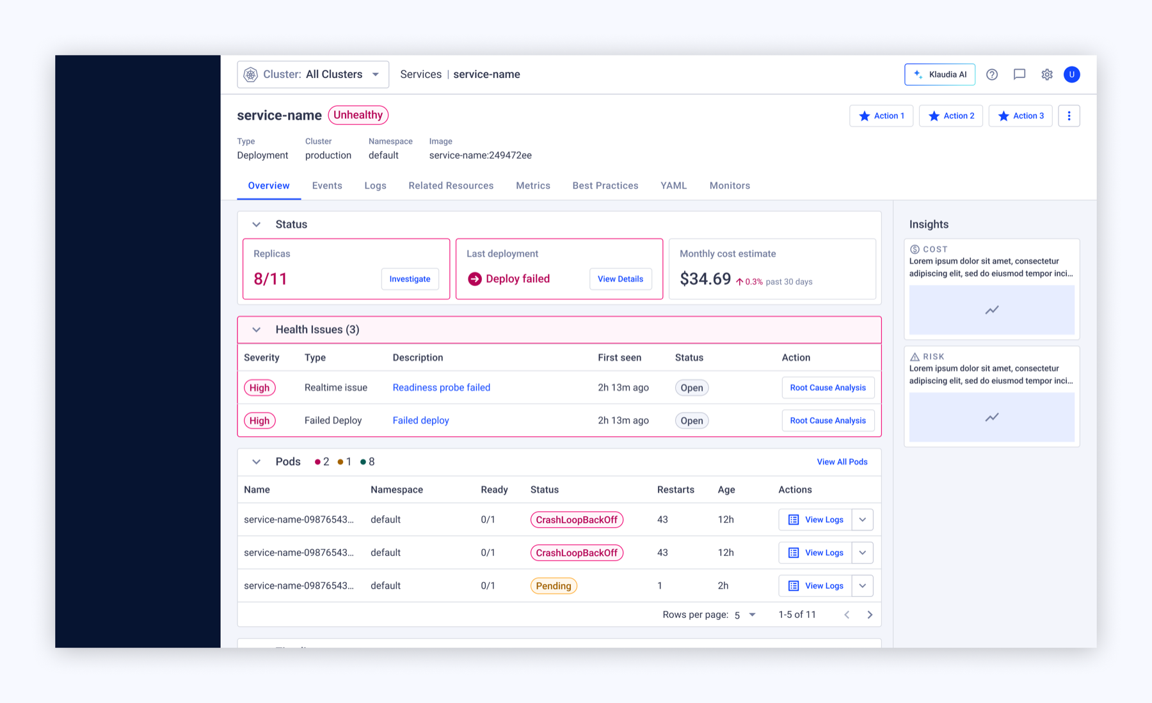Click Investigate in the Replicas card
1152x703 pixels.
(410, 279)
